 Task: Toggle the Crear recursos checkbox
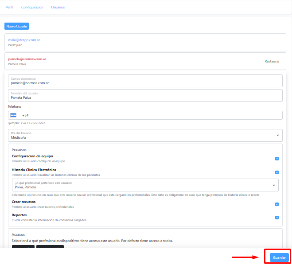point(277,204)
